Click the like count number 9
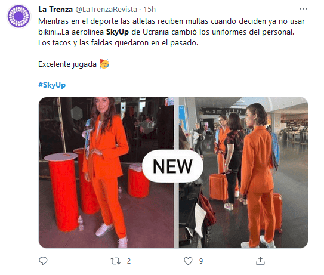This screenshot has width=324, height=275. tap(201, 261)
